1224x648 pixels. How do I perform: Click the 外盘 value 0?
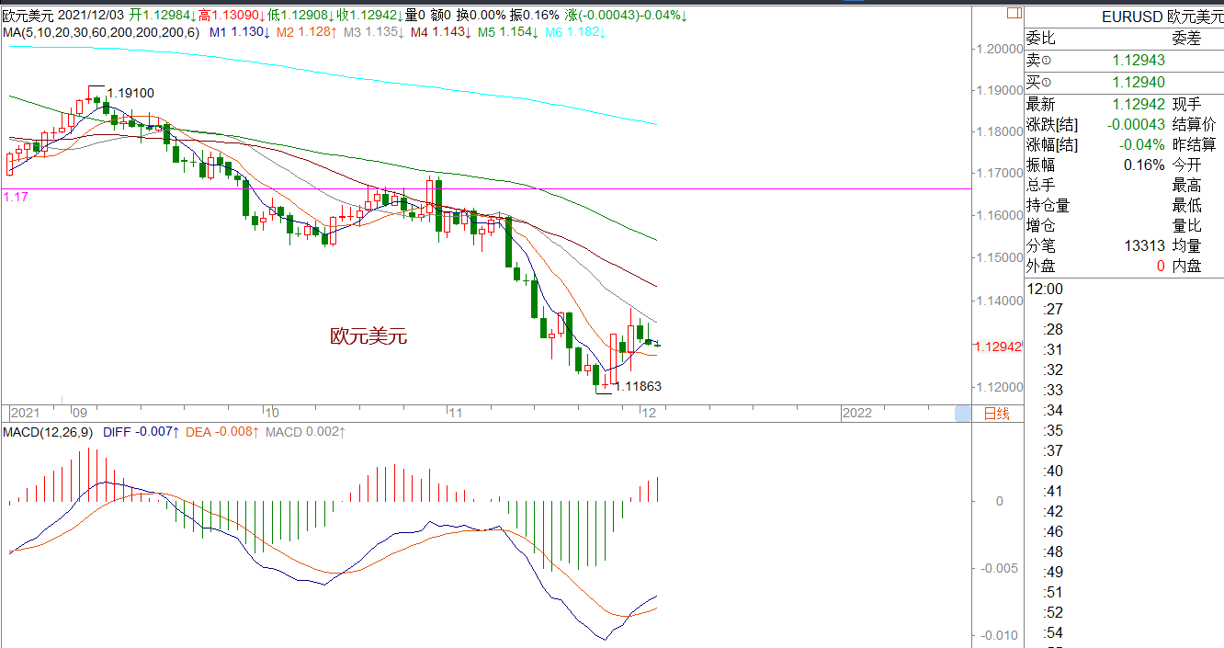(1161, 267)
